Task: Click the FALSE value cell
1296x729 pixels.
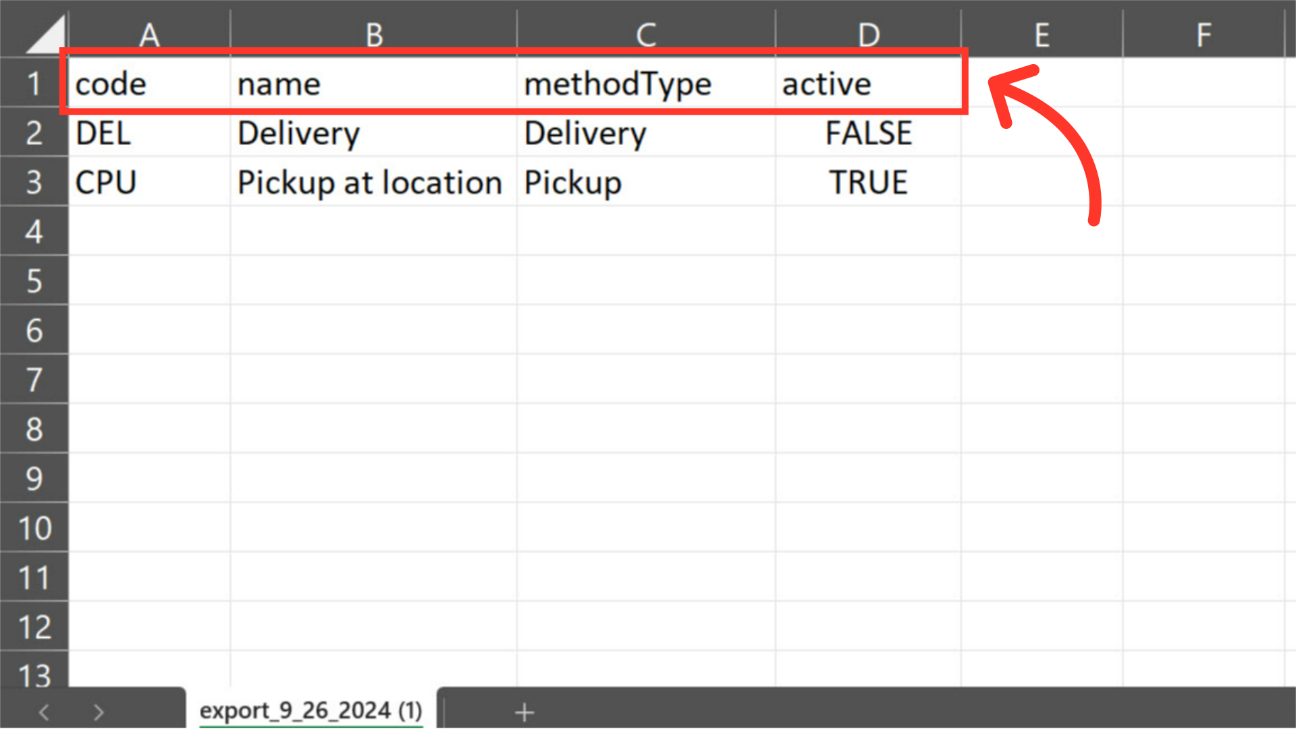Action: (x=868, y=133)
